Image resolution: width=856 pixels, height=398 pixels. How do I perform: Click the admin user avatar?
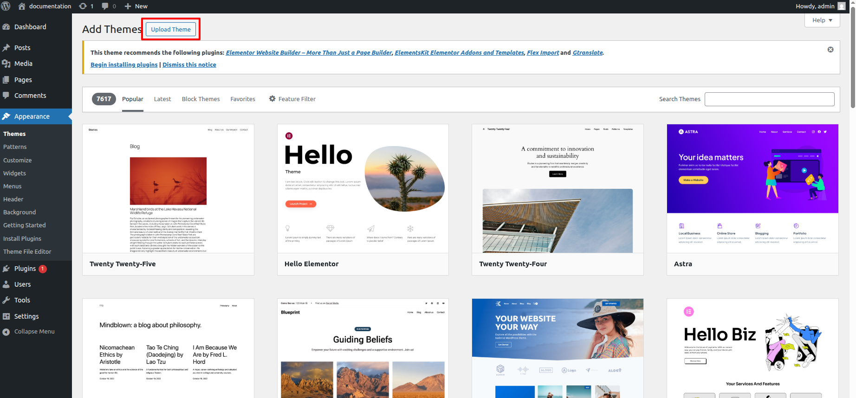coord(841,6)
